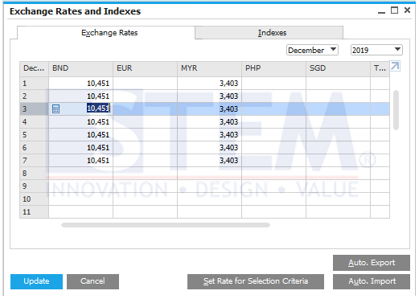Click the empty PHP cell for day 2
Image resolution: width=419 pixels, height=299 pixels.
(273, 96)
